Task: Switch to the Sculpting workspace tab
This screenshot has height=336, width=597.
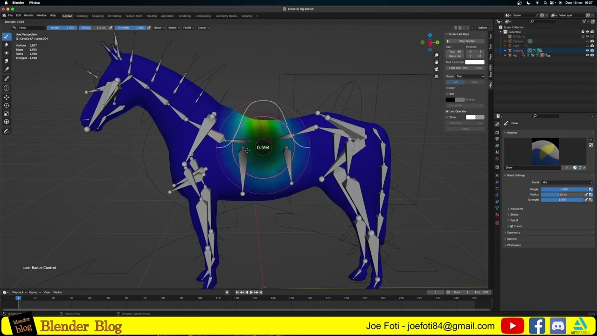Action: click(x=97, y=16)
